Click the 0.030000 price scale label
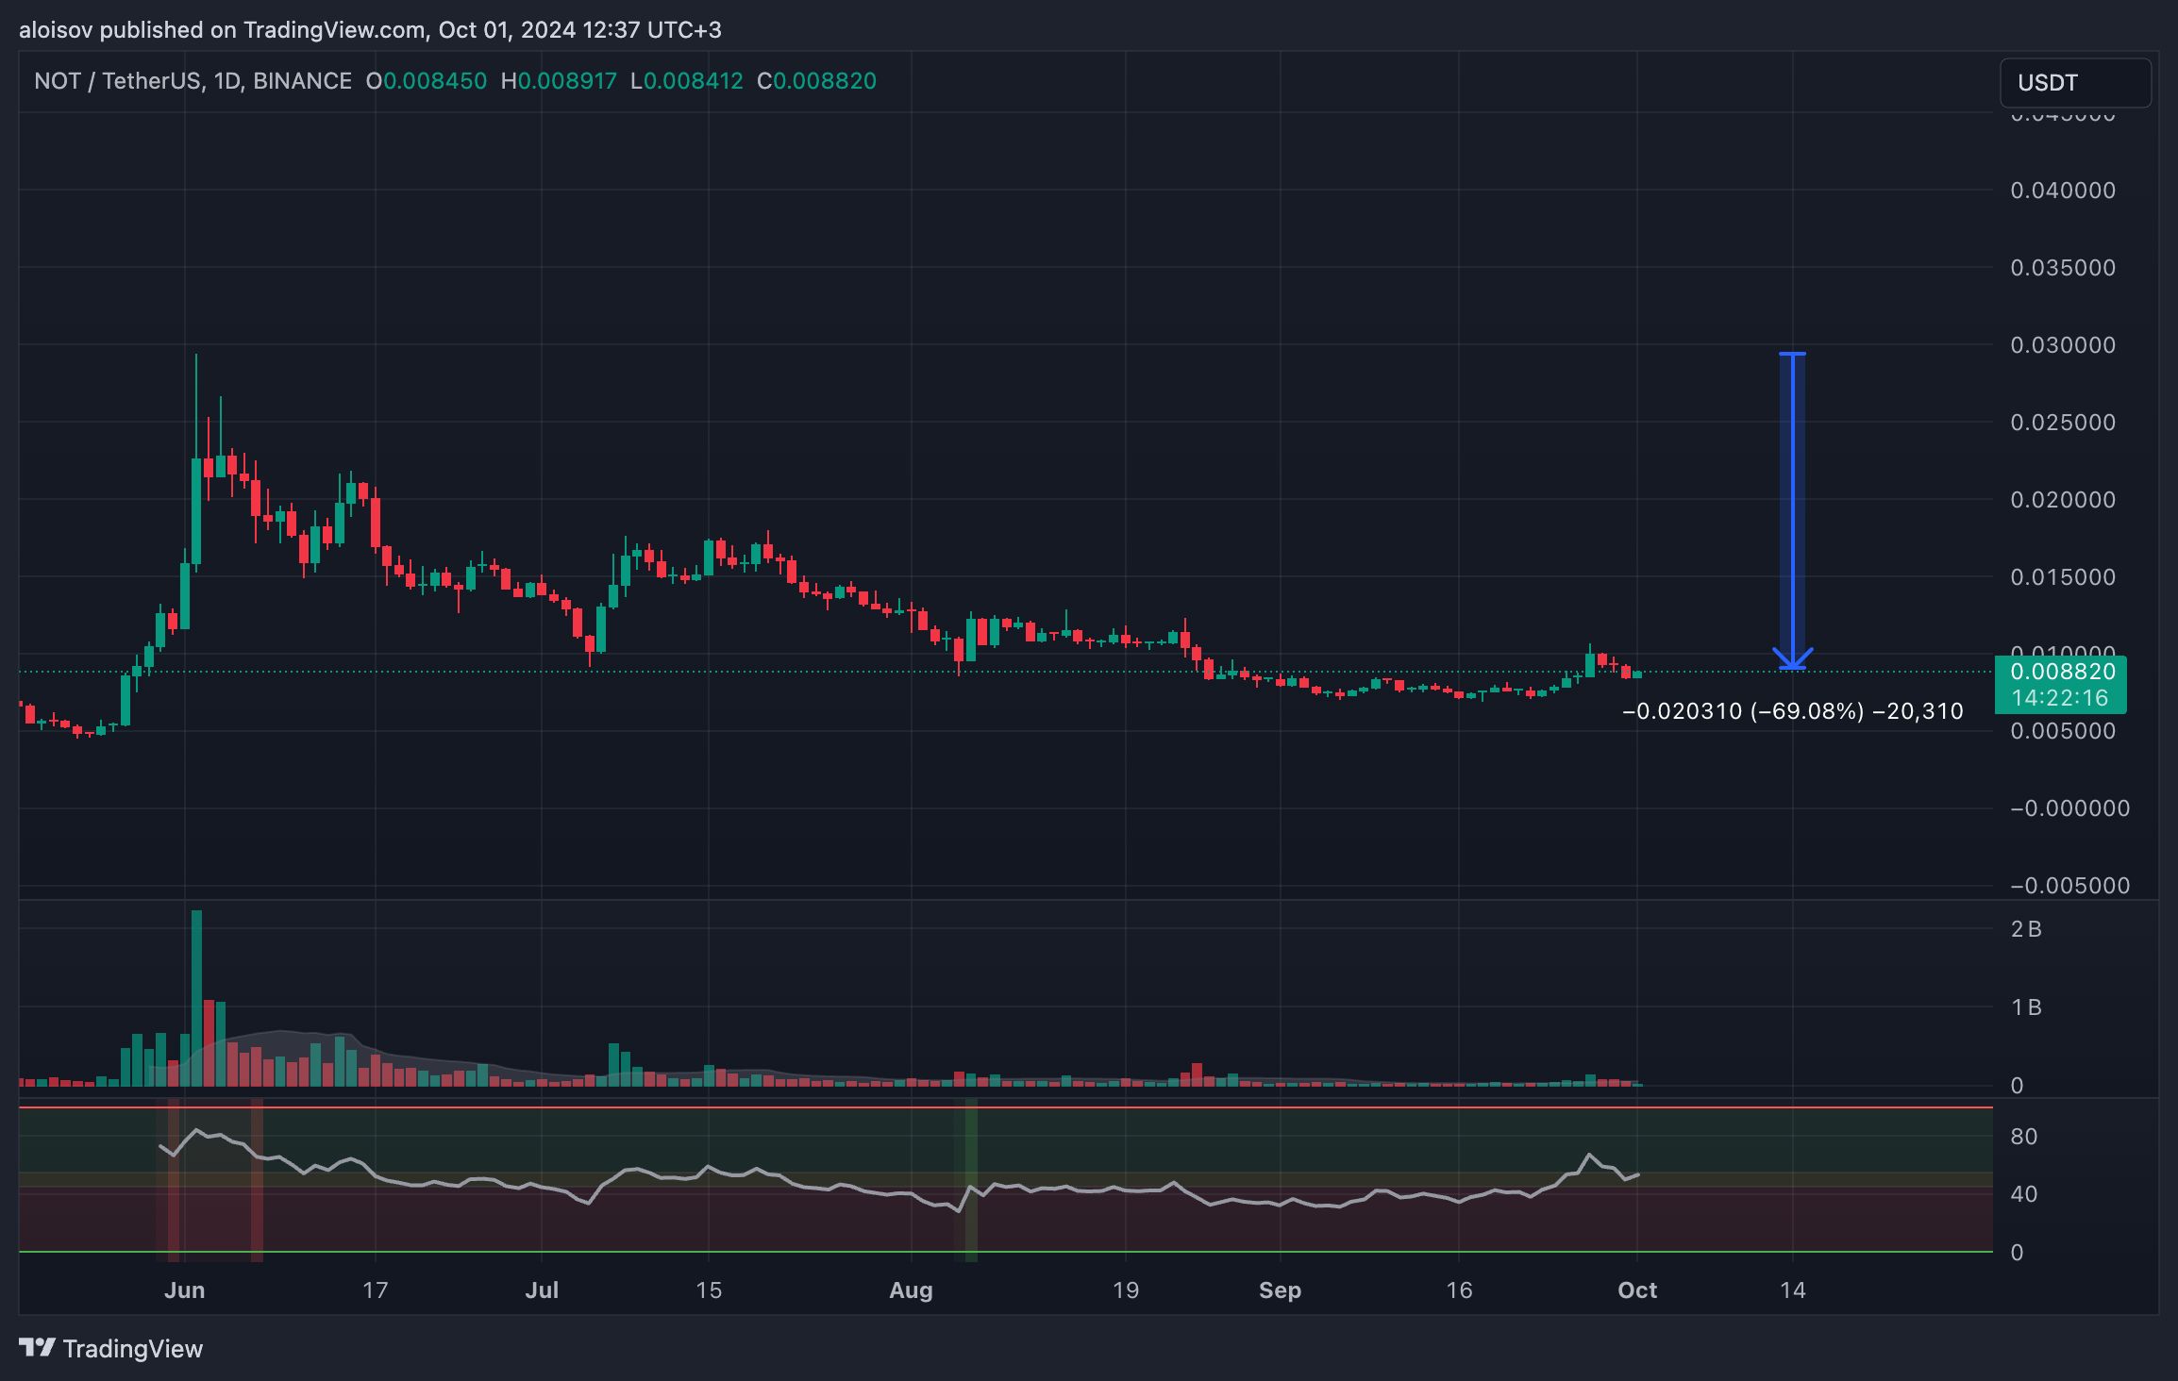 pos(2062,345)
